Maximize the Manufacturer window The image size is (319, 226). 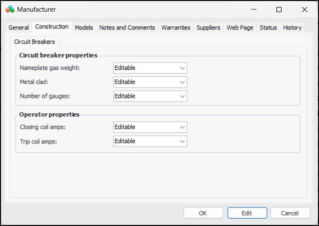pos(279,10)
